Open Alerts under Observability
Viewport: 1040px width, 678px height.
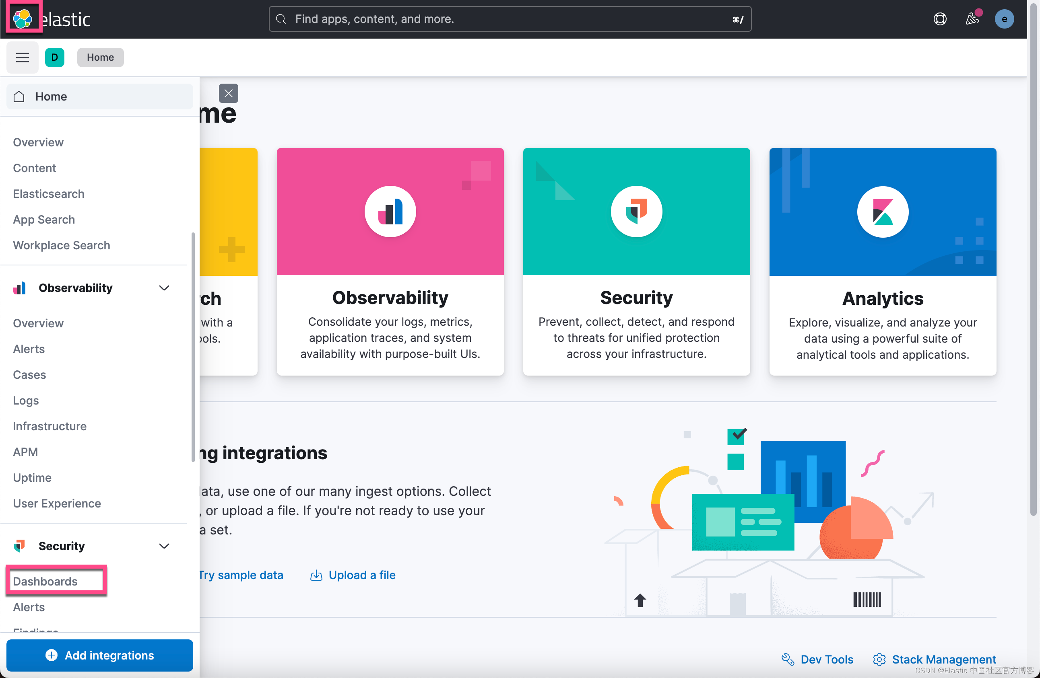[29, 349]
